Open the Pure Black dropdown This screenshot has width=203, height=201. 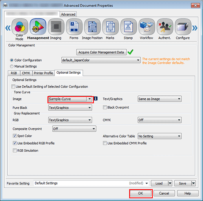pos(70,108)
